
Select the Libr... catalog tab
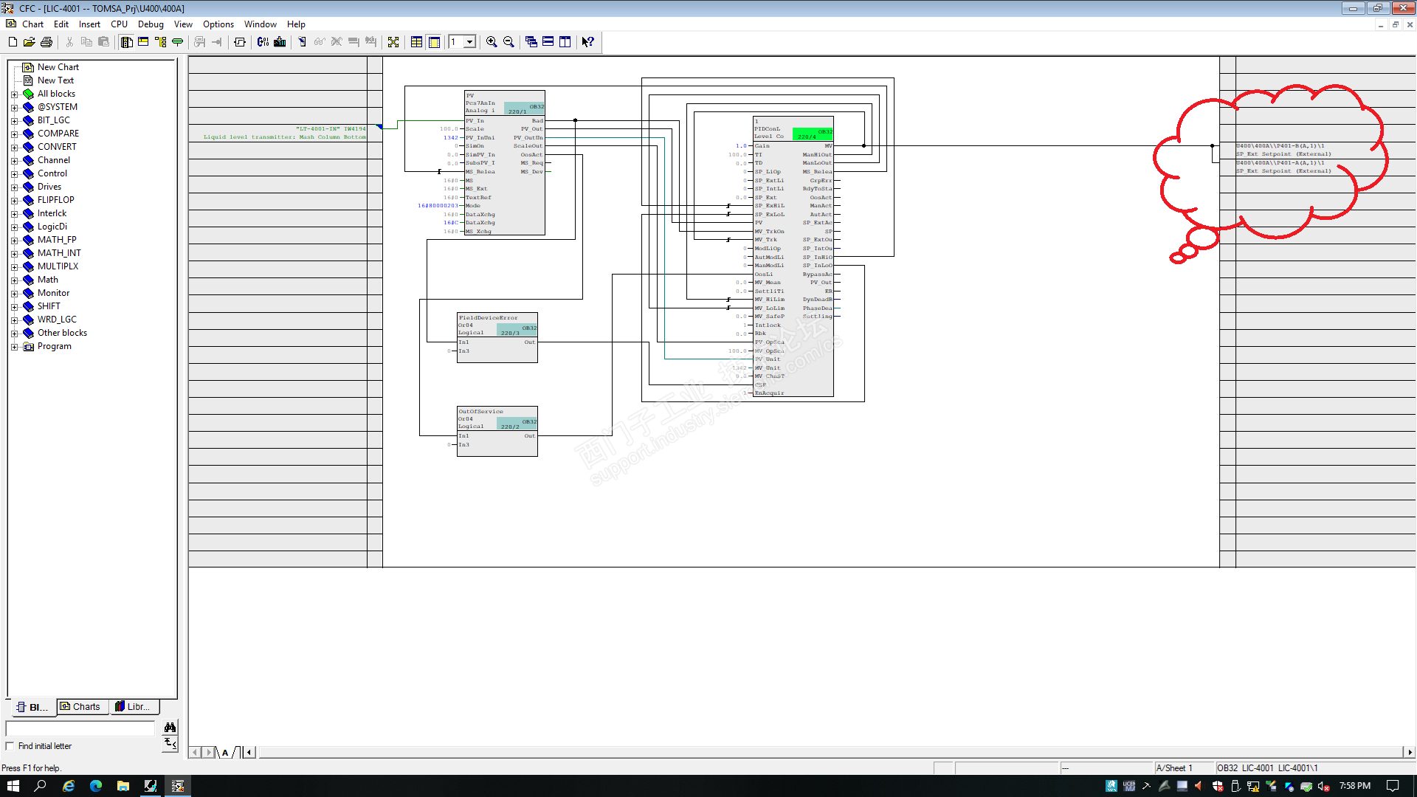[x=133, y=707]
